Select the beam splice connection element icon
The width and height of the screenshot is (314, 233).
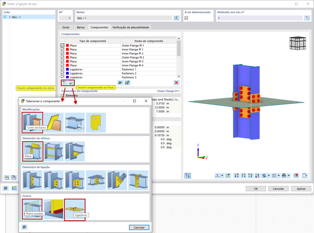click(x=96, y=180)
